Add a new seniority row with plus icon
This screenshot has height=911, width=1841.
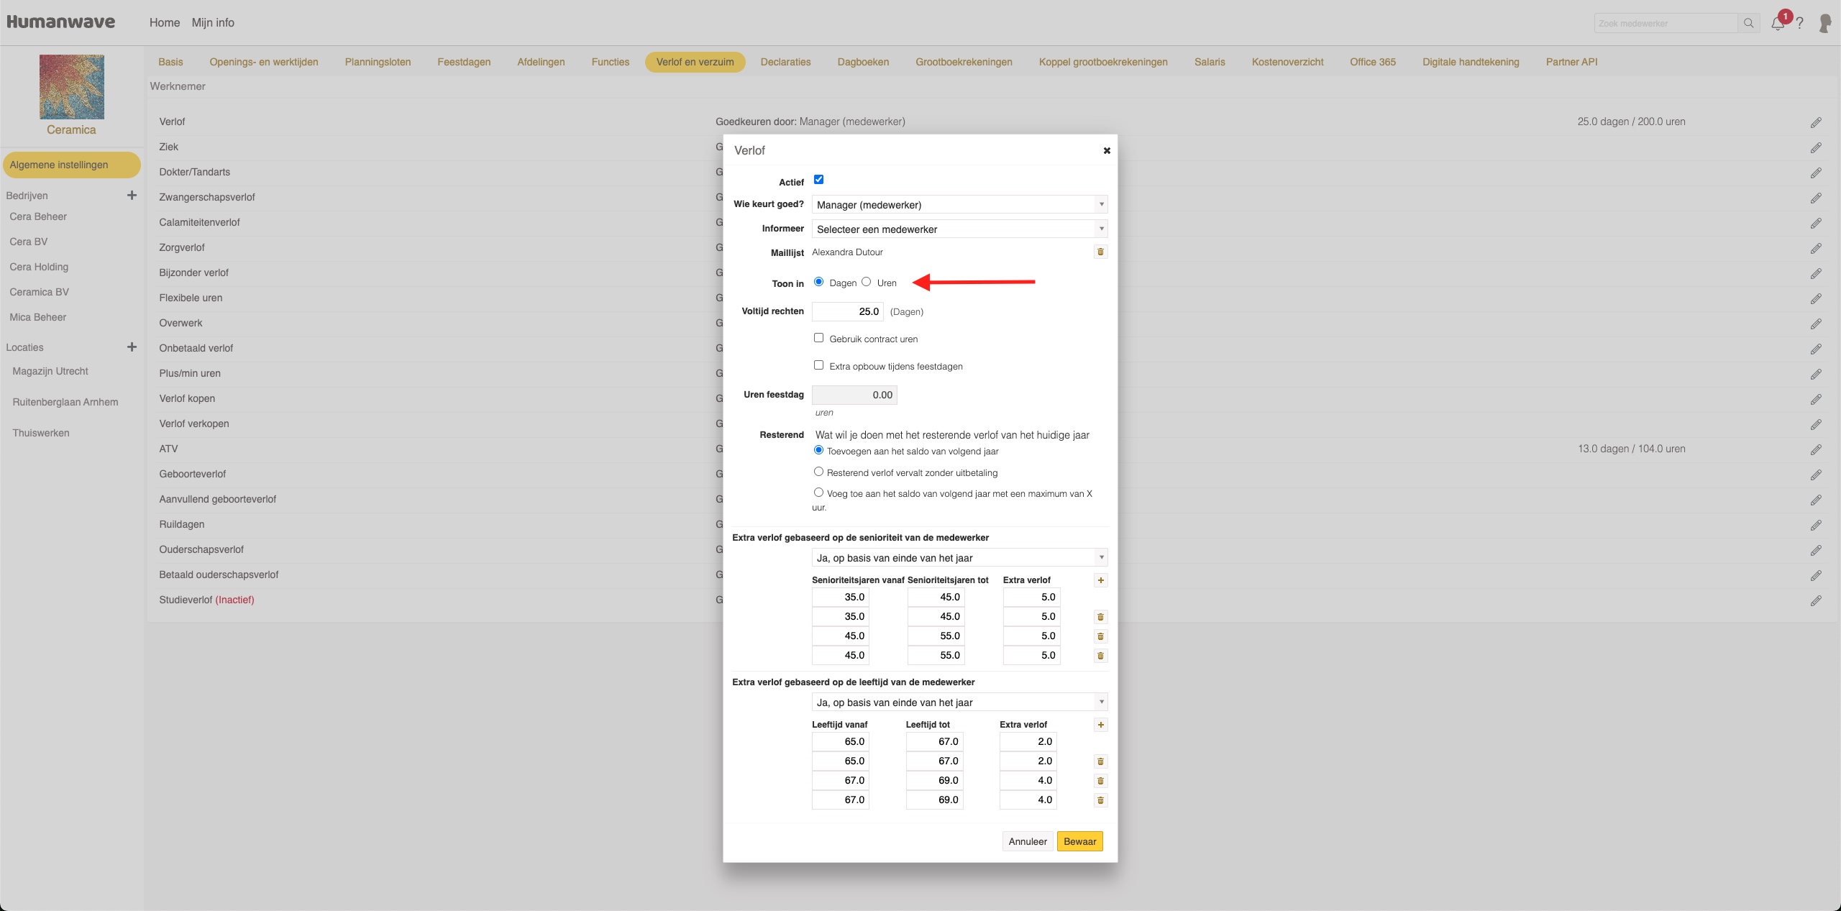tap(1100, 580)
